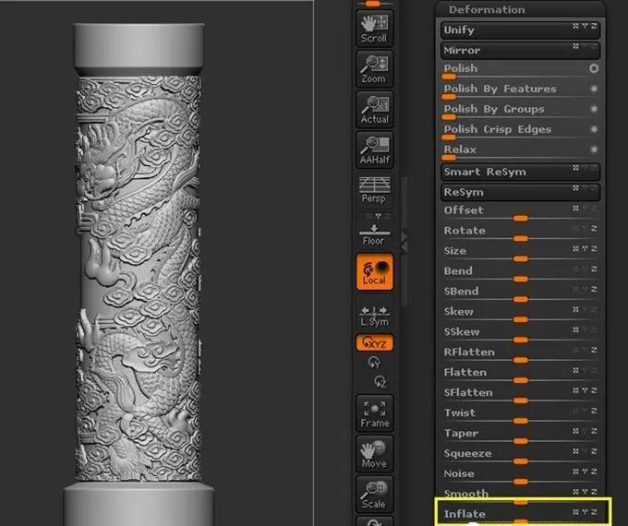Click the Polish Crisp Edges slider handle
The width and height of the screenshot is (628, 526).
449,137
